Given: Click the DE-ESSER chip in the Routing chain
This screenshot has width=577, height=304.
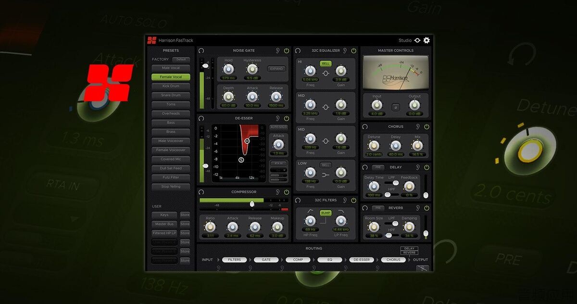Looking at the screenshot, I should pyautogui.click(x=362, y=260).
